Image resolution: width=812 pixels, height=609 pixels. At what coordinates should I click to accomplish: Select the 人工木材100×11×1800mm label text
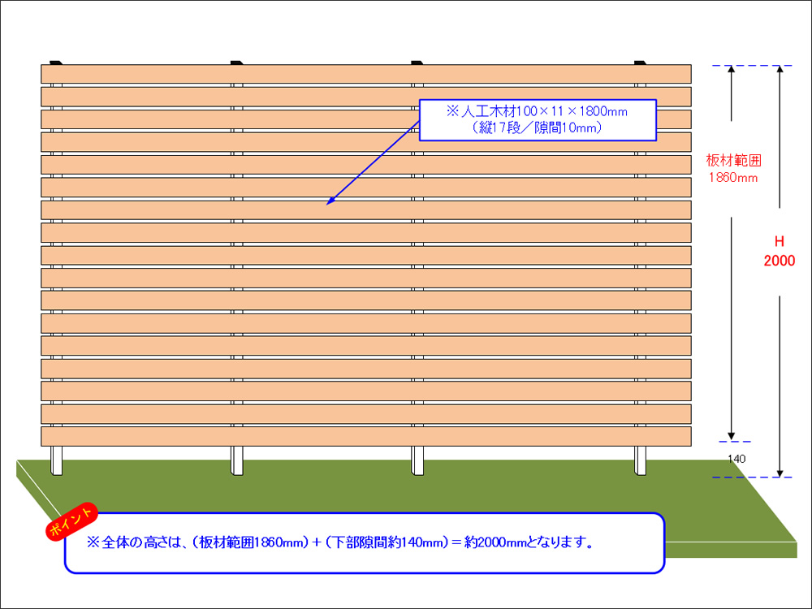pos(537,111)
